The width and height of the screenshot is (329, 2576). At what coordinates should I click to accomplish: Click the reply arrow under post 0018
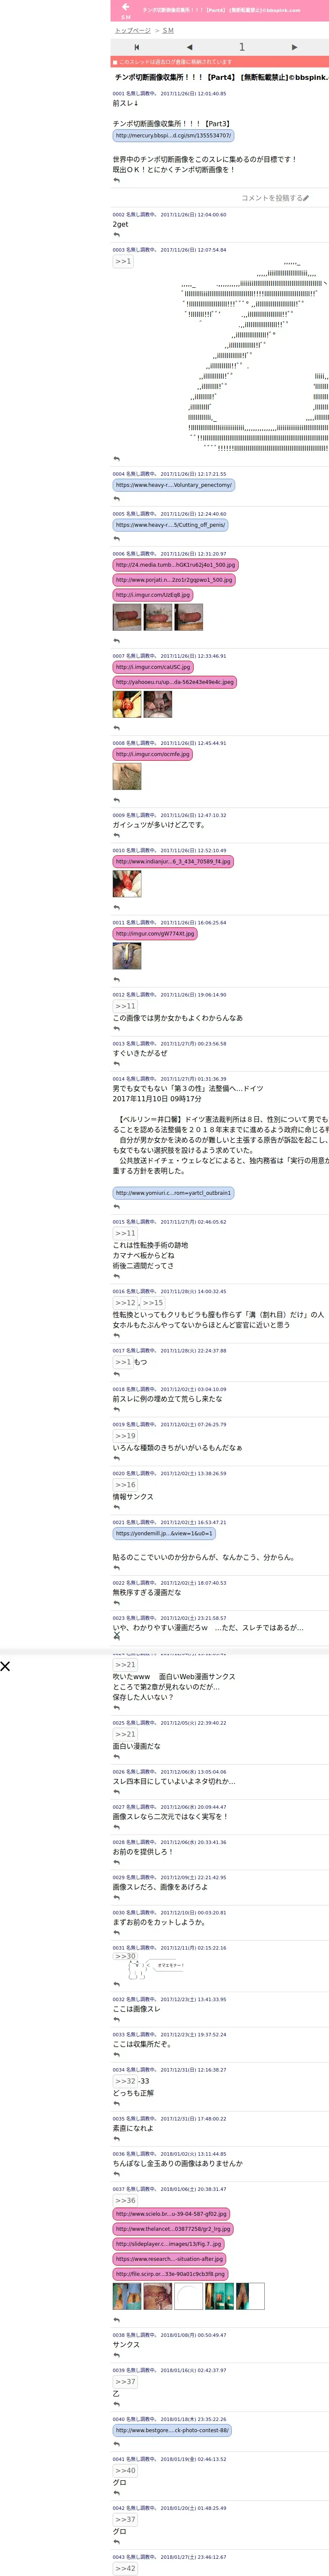[117, 1409]
